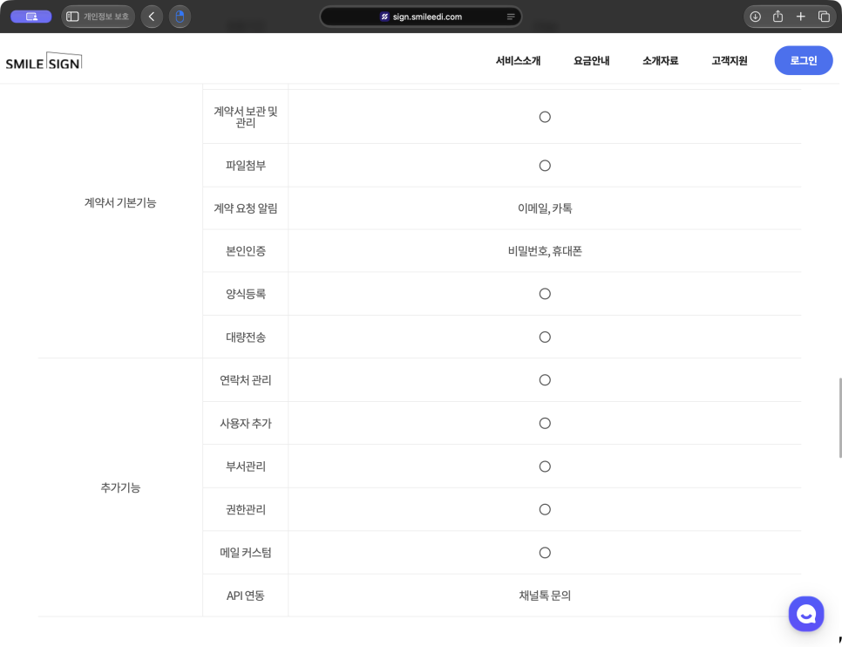Click the 비밀번호, 휴대폰 cell
This screenshot has height=647, width=842.
pos(545,251)
